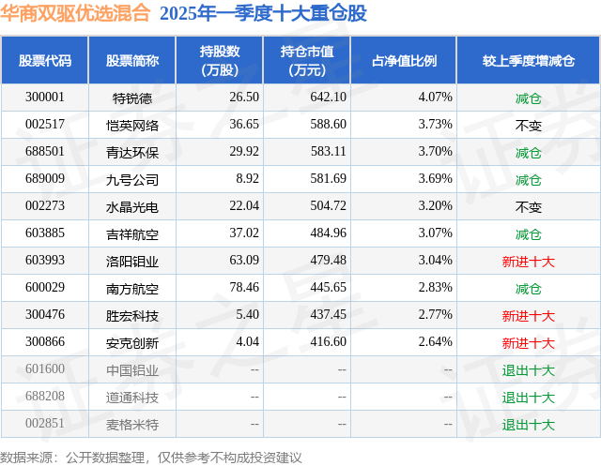
Task: Select stock name 安克创新
Action: click(x=132, y=343)
